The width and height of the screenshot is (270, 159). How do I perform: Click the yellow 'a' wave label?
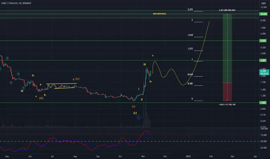tap(41, 84)
